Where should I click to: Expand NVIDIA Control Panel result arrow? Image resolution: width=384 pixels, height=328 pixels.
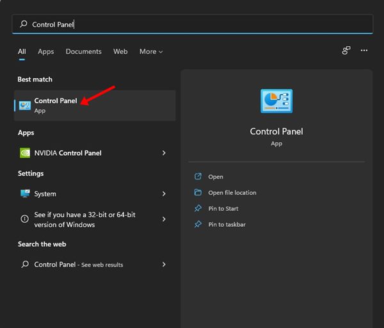click(164, 153)
